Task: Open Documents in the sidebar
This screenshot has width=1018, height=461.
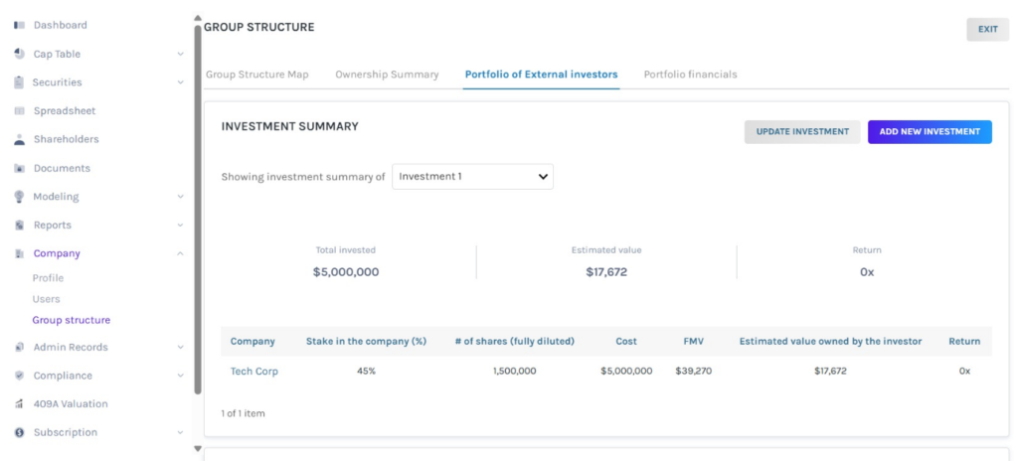Action: 62,168
